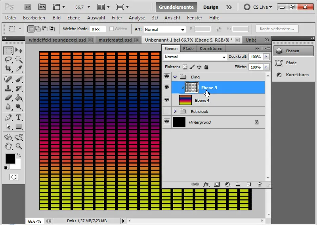Select the Clone Stamp tool
Screen dimensions: 317x225
pyautogui.click(x=8, y=88)
